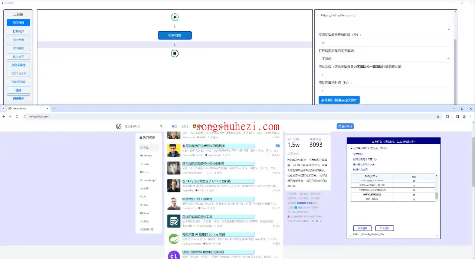
Task: Click the 扩大选区 button in operation panel
Action: click(x=384, y=228)
